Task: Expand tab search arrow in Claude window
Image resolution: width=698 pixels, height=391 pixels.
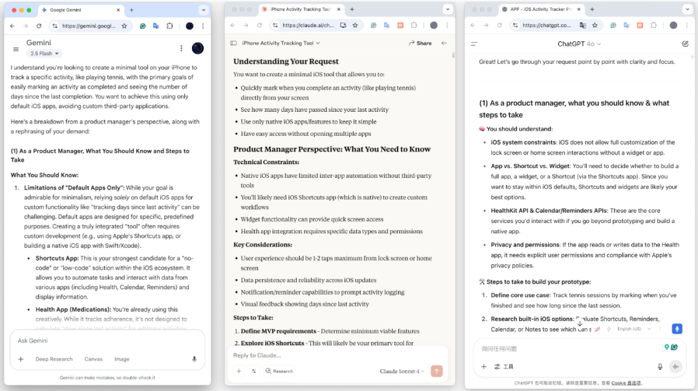Action: pos(447,9)
